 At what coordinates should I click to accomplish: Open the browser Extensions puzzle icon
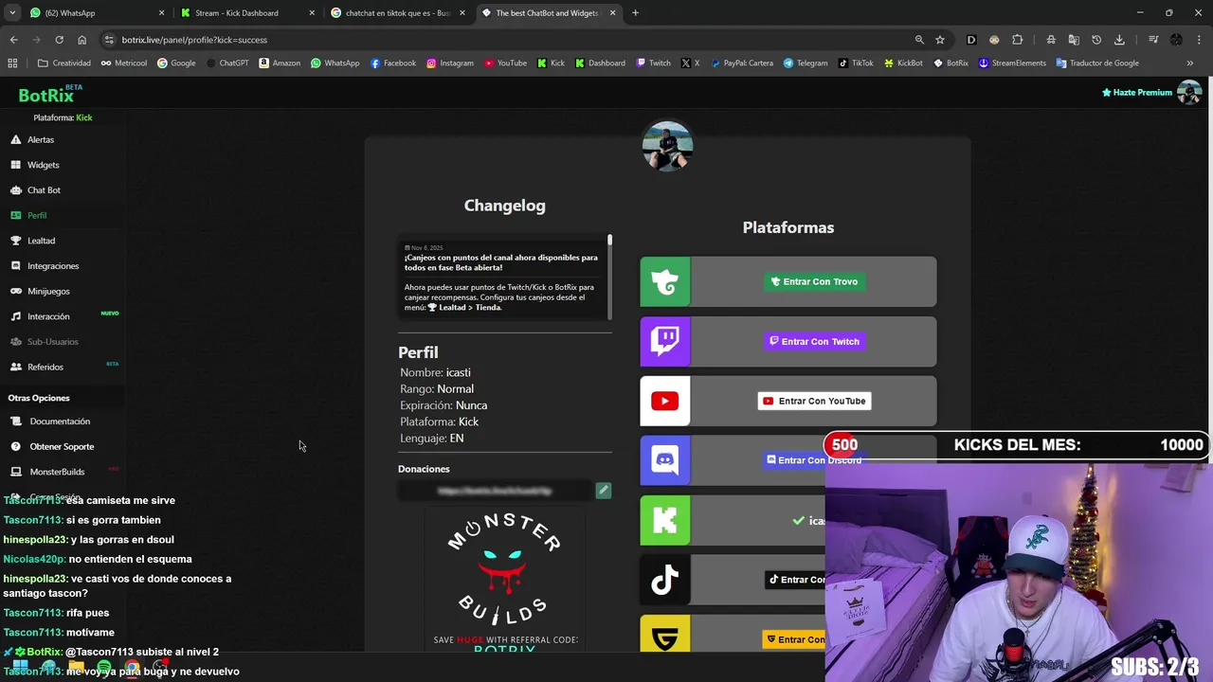pyautogui.click(x=1018, y=40)
